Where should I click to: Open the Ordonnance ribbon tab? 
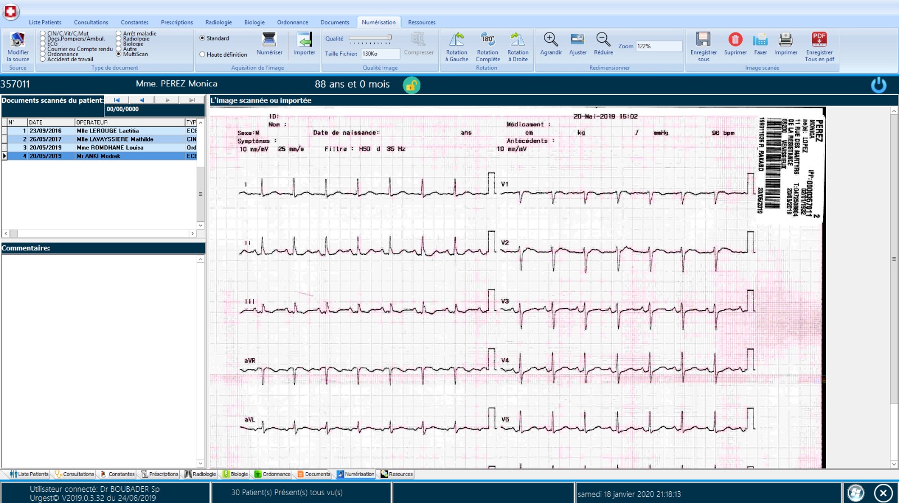click(x=293, y=22)
